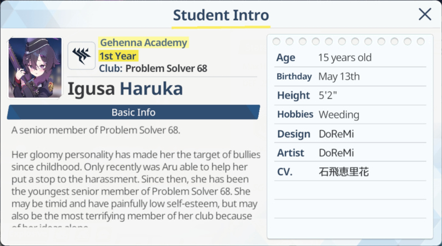
Task: Click the Artist row showing DoReMi
Action: click(350, 153)
